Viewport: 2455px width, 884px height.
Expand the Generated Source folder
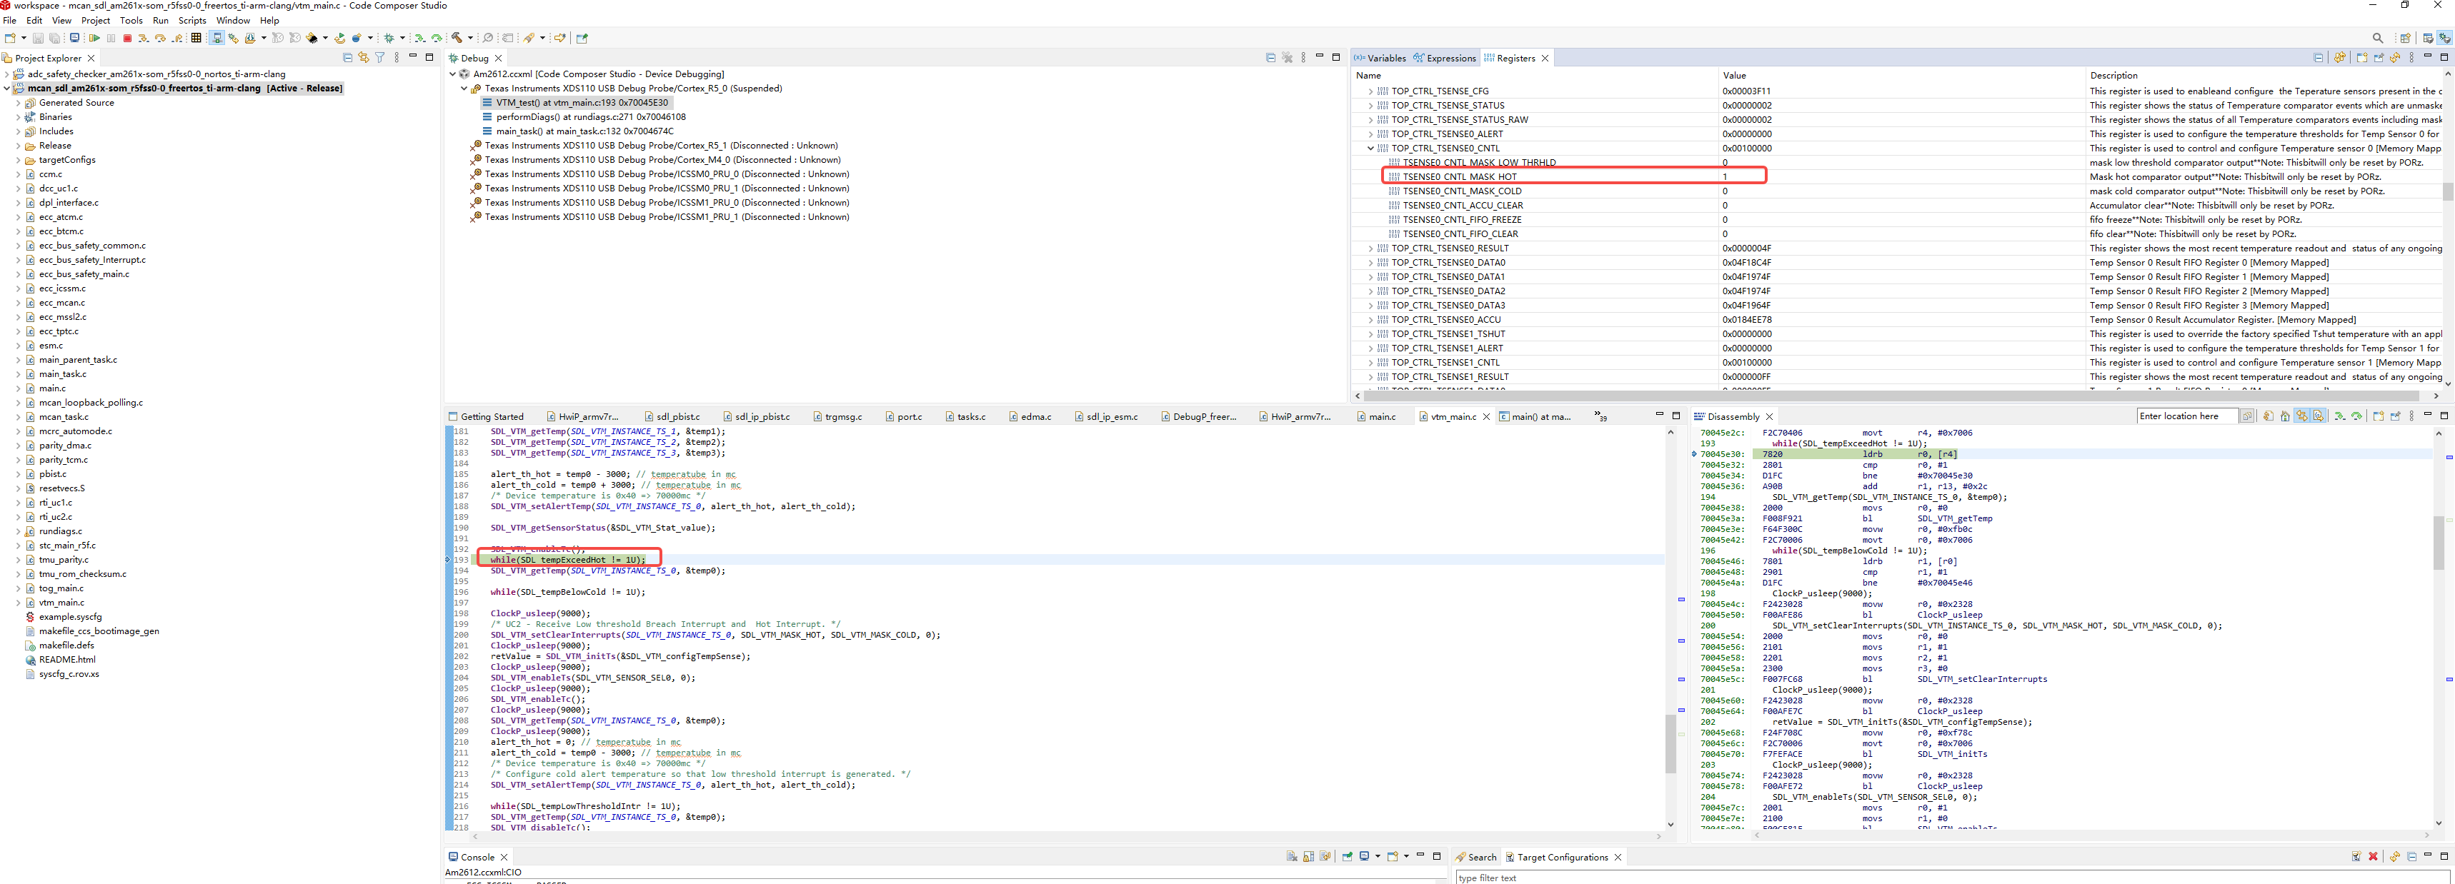point(18,103)
